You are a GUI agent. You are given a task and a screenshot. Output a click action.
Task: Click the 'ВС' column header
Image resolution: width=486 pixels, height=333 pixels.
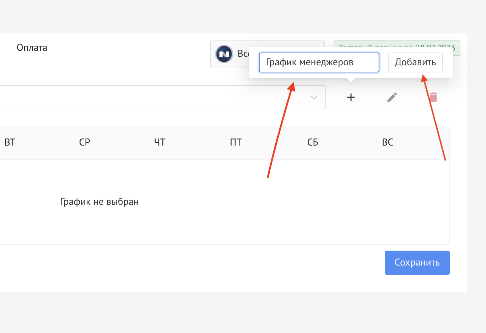(388, 142)
